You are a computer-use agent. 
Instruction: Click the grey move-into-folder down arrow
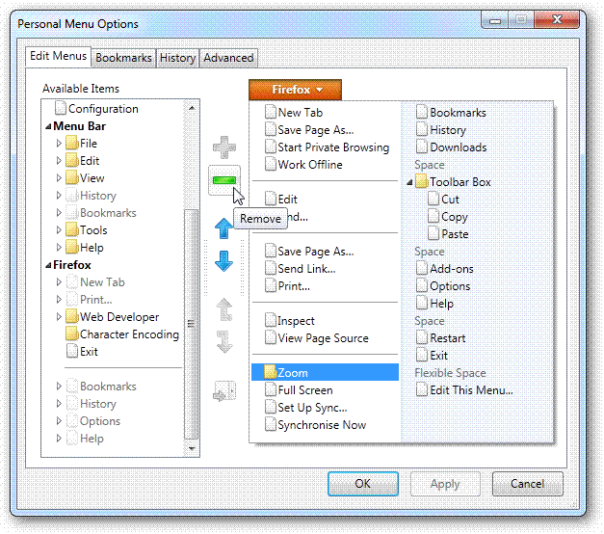(224, 341)
